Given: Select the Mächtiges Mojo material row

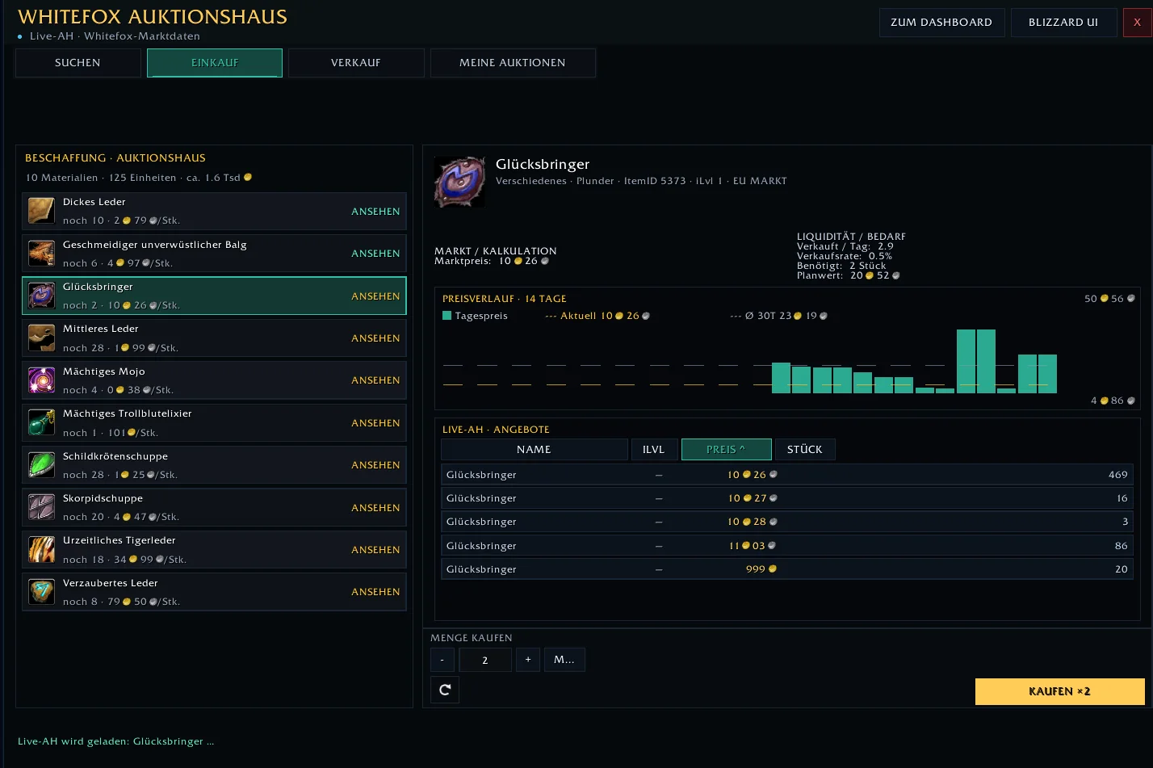Looking at the screenshot, I should pyautogui.click(x=214, y=380).
